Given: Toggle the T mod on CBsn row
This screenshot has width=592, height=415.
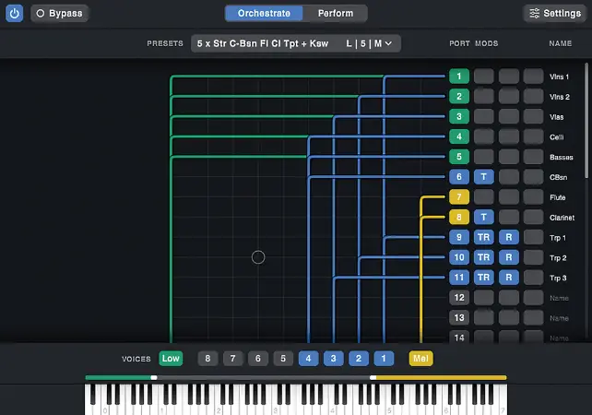Looking at the screenshot, I should pos(484,177).
